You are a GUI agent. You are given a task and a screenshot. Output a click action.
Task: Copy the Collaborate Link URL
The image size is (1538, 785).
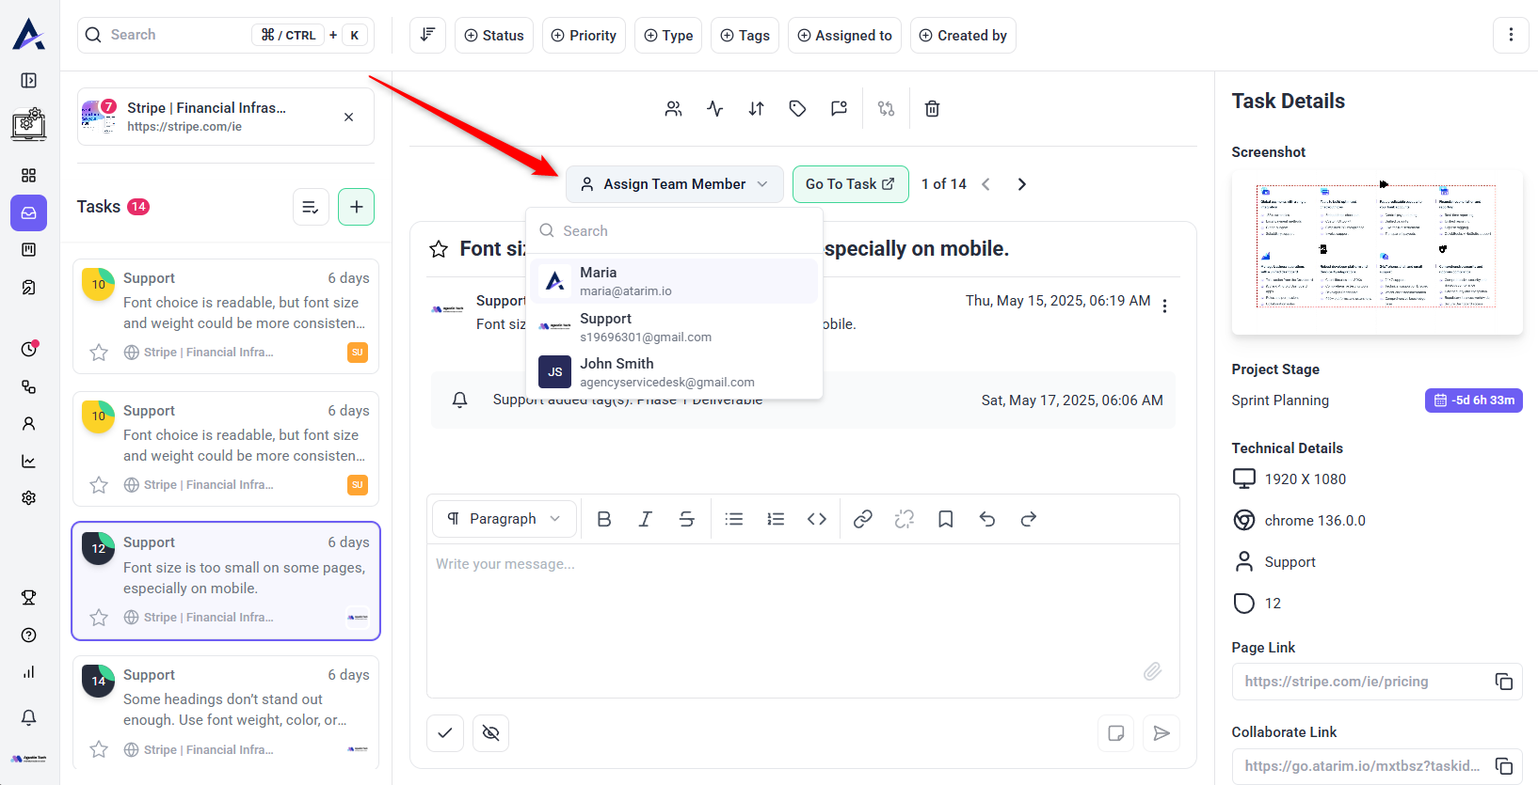pos(1503,766)
